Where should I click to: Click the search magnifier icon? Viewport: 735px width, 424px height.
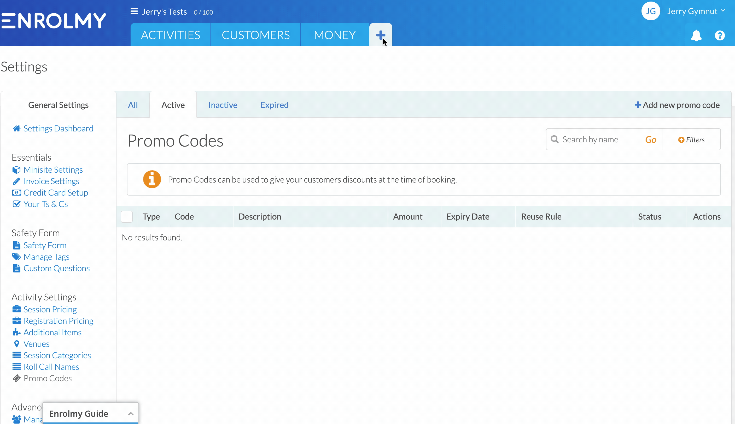click(x=555, y=139)
